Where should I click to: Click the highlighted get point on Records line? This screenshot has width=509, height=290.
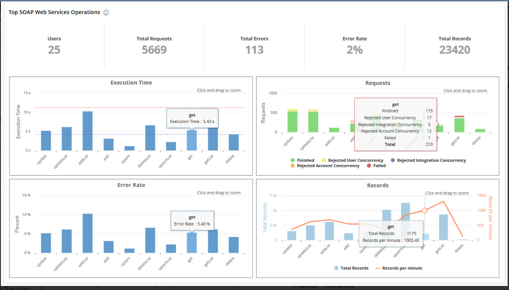[x=423, y=210]
